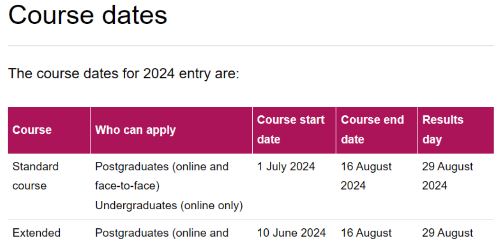Select the "1 July 2024" start date
Screen dimensions: 494x243
[x=286, y=167]
